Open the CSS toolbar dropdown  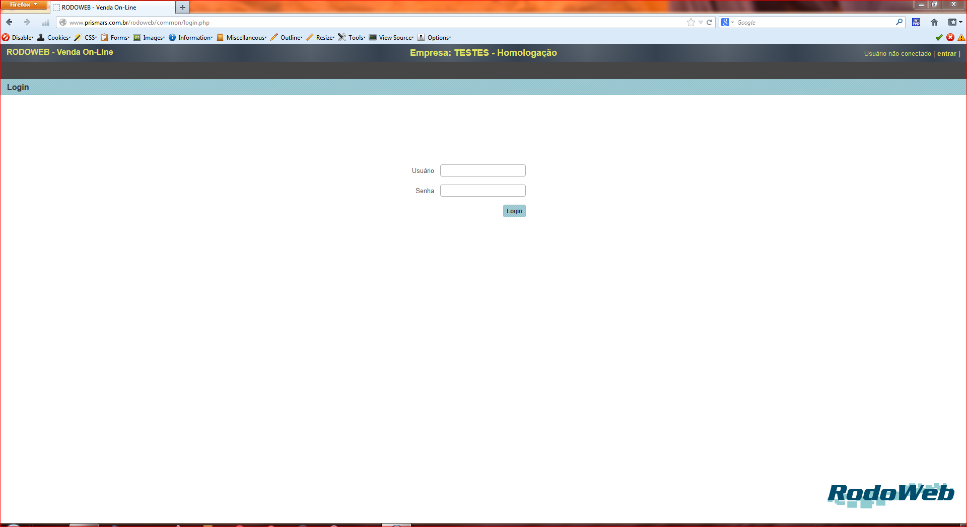(x=86, y=37)
